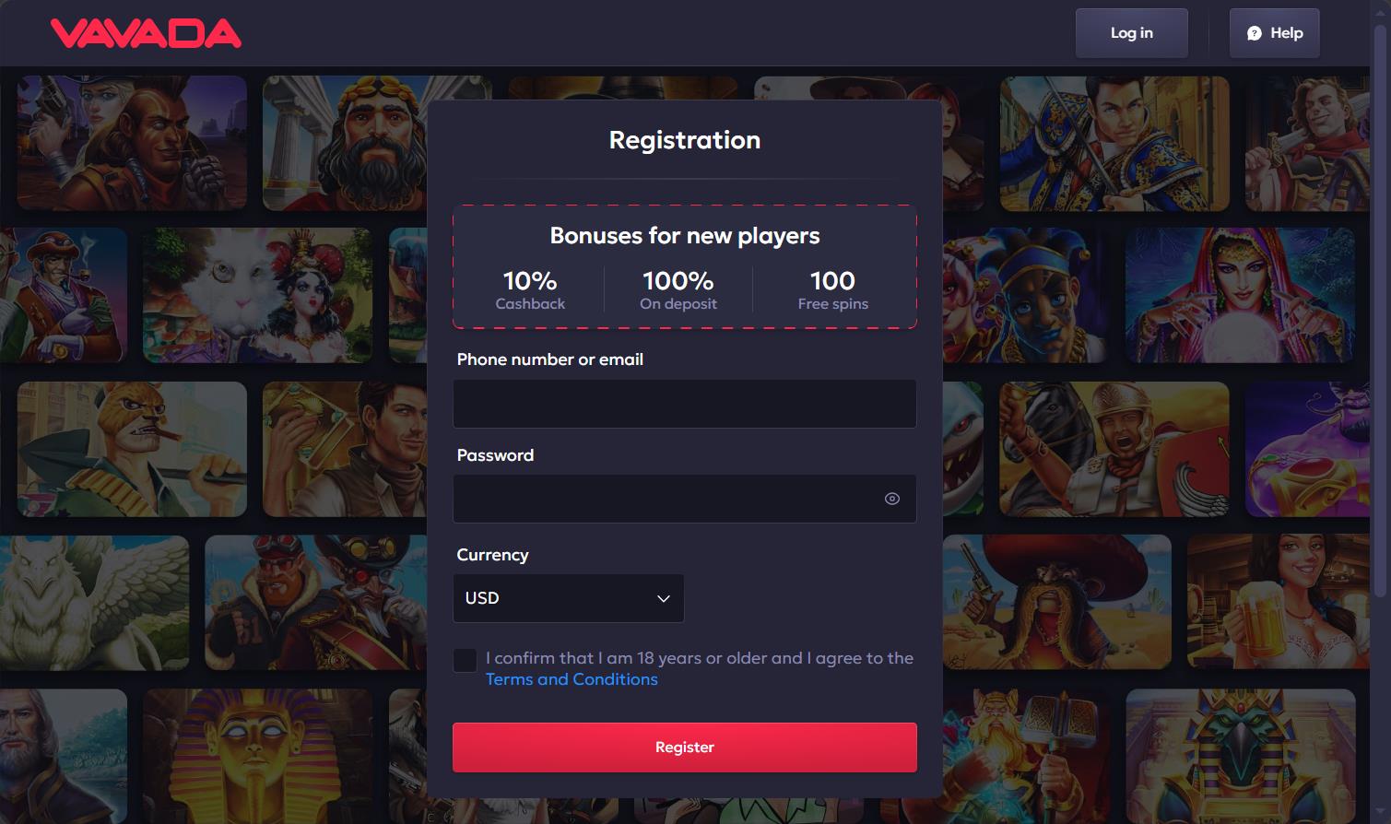The width and height of the screenshot is (1391, 824).
Task: Click the VAVADA logo
Action: pos(147,33)
